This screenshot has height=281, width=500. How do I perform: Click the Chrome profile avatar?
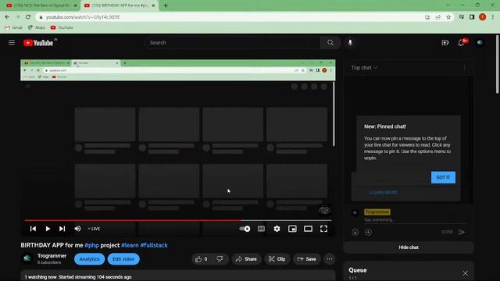click(x=483, y=17)
